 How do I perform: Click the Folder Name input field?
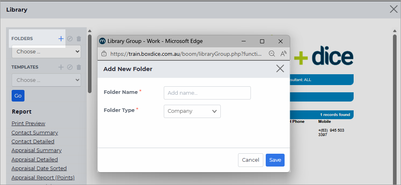coord(207,93)
